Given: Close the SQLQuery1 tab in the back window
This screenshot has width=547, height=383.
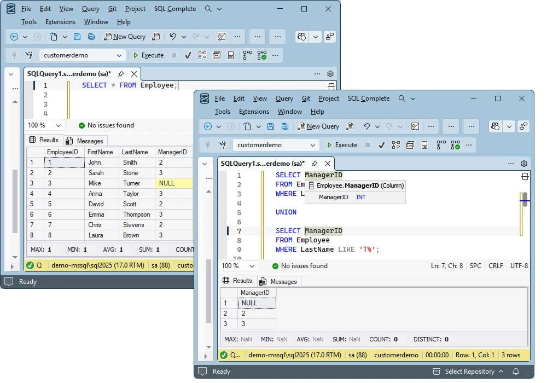Looking at the screenshot, I should 134,74.
